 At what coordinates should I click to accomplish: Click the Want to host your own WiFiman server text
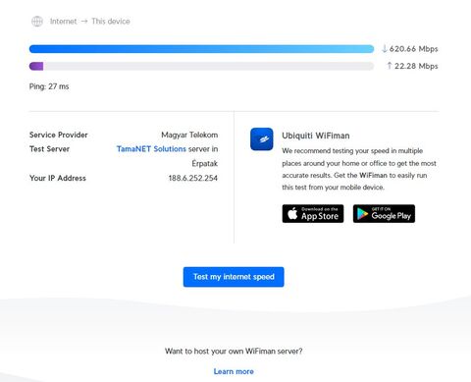tap(234, 352)
